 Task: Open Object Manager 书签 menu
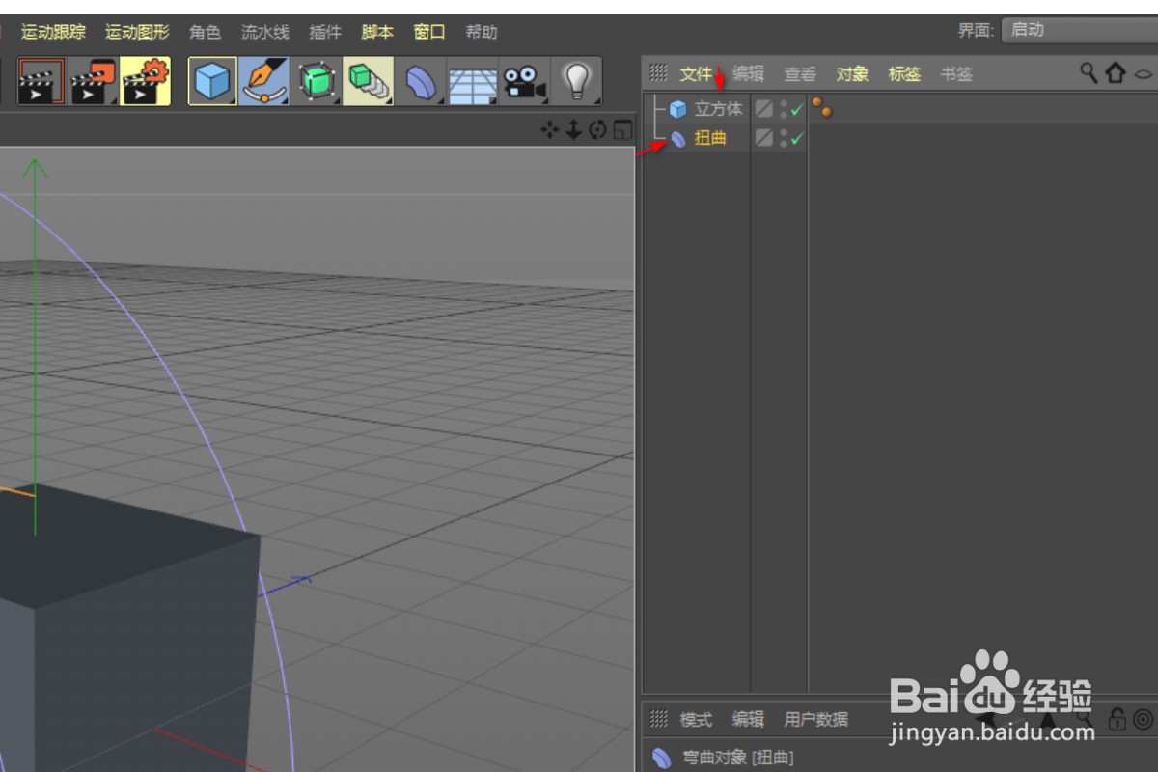(x=956, y=73)
